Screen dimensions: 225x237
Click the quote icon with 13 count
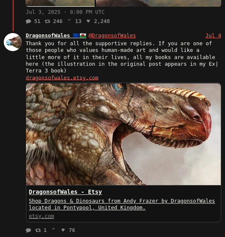(x=69, y=21)
